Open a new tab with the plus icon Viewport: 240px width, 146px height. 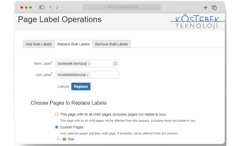coord(205,8)
